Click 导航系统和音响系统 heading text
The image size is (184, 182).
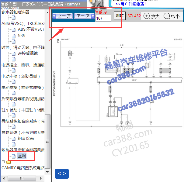point(23,121)
